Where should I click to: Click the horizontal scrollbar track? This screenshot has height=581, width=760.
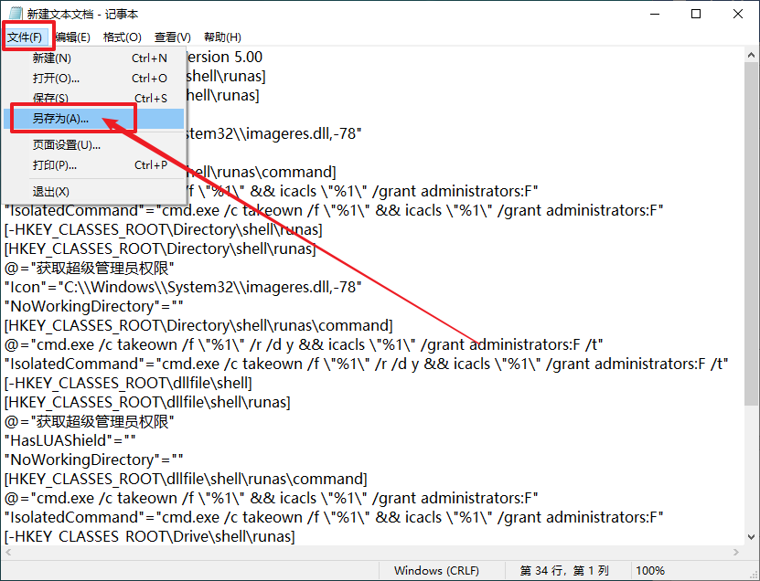click(366, 553)
